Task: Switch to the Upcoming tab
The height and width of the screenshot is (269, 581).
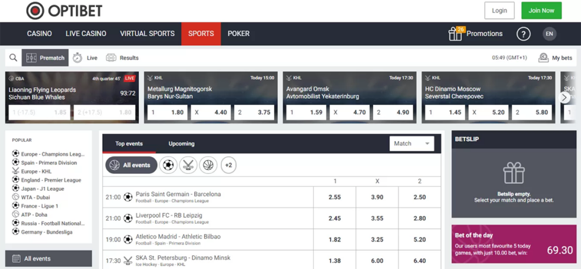Action: point(182,144)
